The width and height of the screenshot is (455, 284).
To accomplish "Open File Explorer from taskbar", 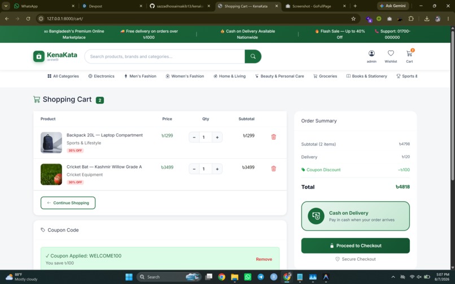I will (234, 277).
